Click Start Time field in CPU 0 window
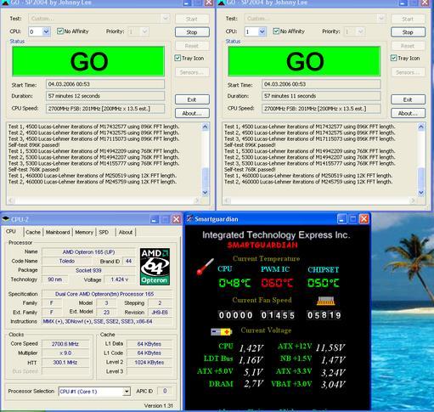 (105, 84)
